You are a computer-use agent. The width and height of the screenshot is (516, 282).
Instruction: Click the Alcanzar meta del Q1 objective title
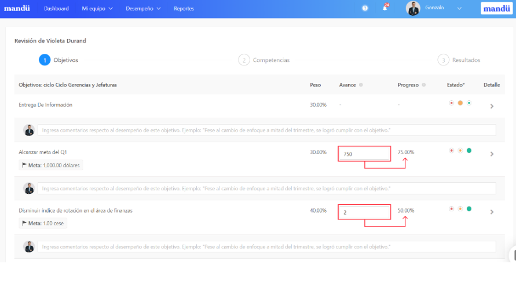coord(43,152)
